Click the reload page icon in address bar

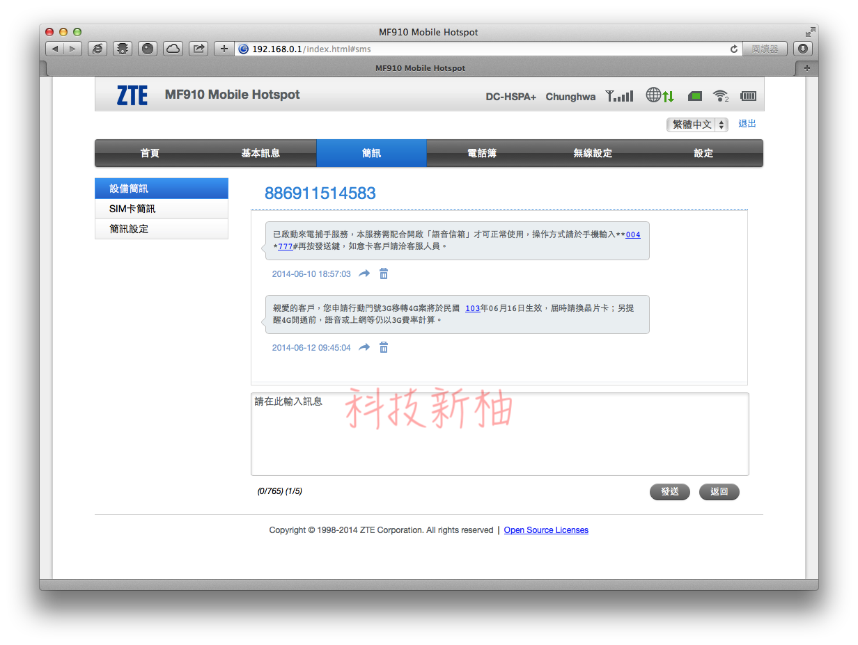(733, 49)
